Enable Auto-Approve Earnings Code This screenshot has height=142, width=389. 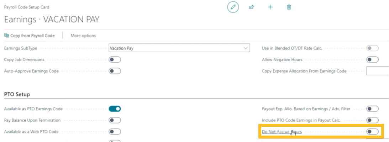coord(115,71)
